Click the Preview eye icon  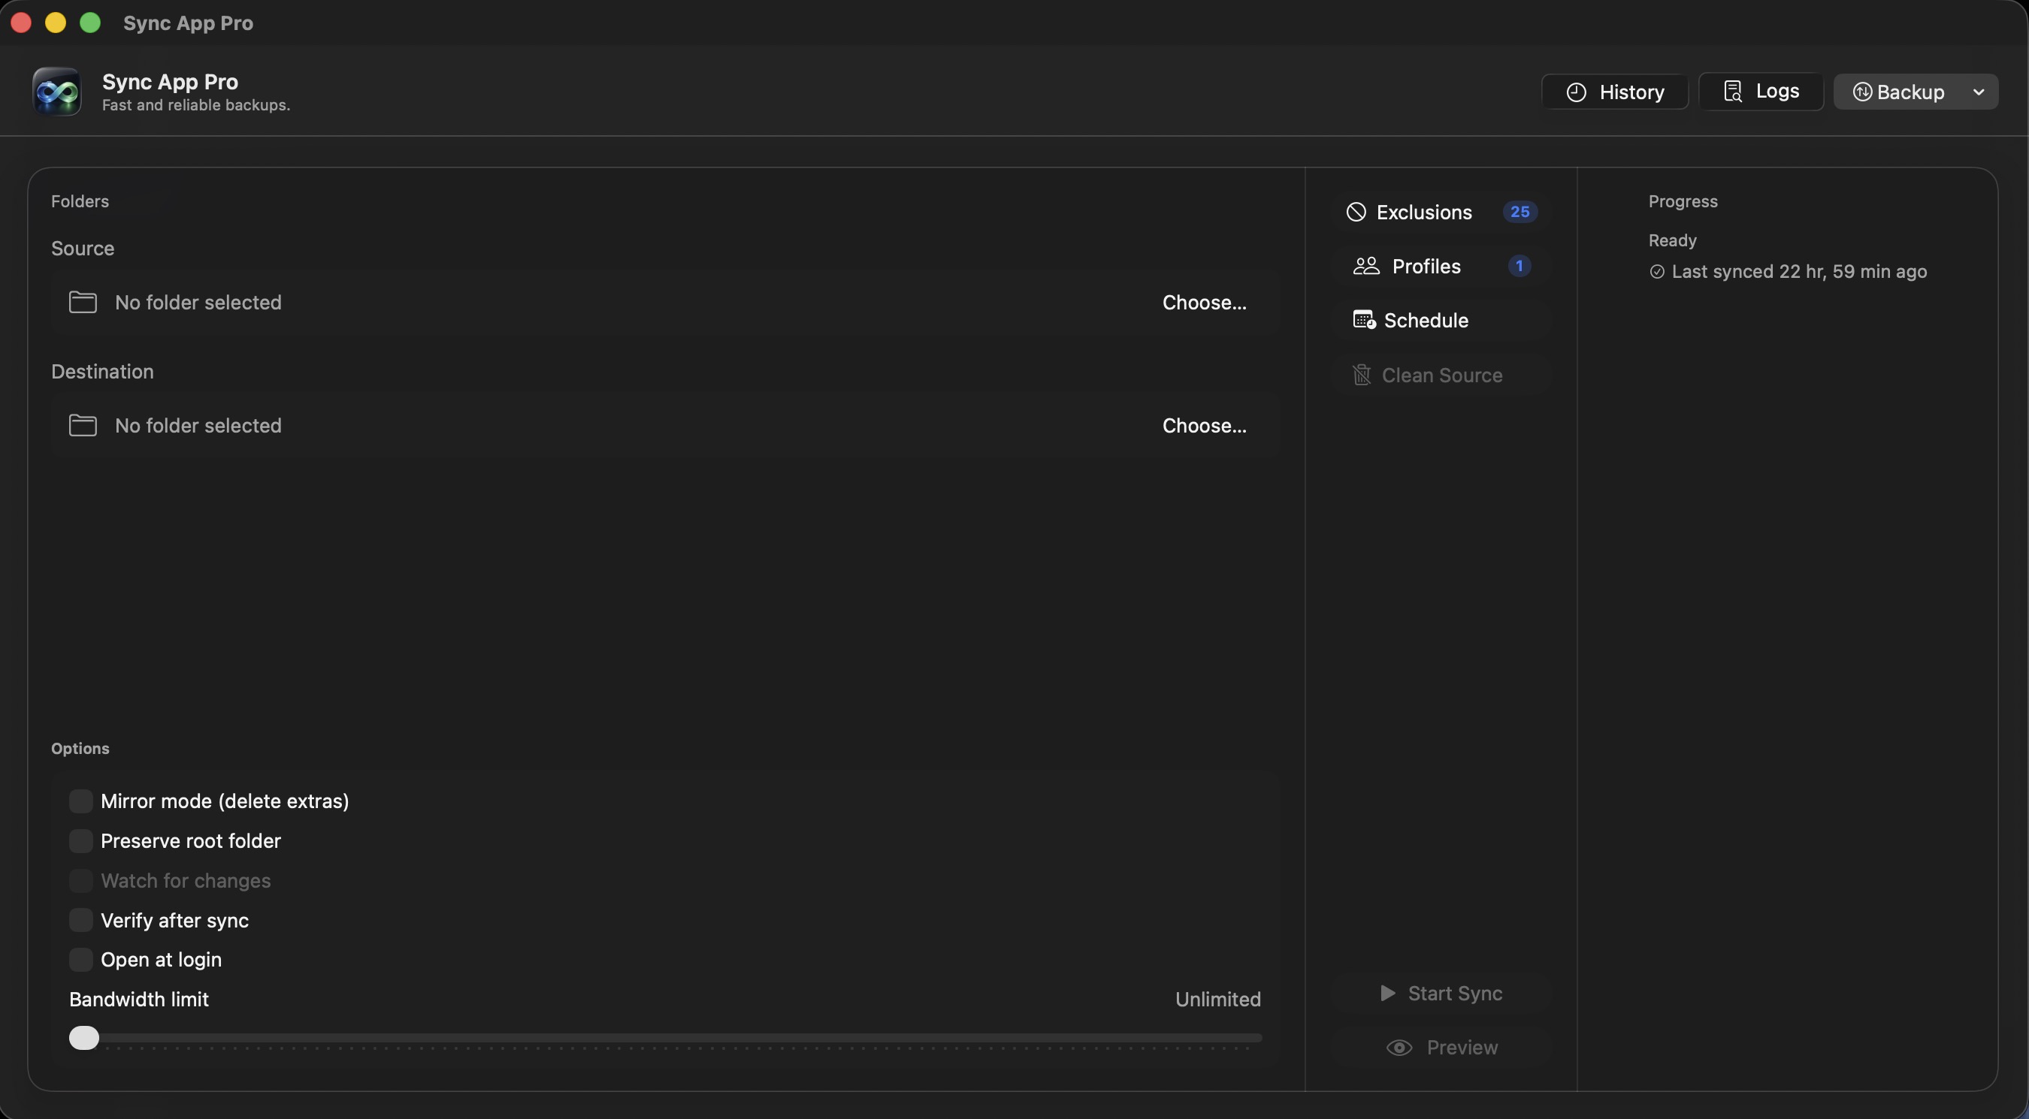[x=1399, y=1048]
